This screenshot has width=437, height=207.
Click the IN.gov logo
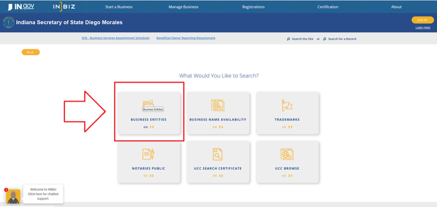pyautogui.click(x=21, y=7)
